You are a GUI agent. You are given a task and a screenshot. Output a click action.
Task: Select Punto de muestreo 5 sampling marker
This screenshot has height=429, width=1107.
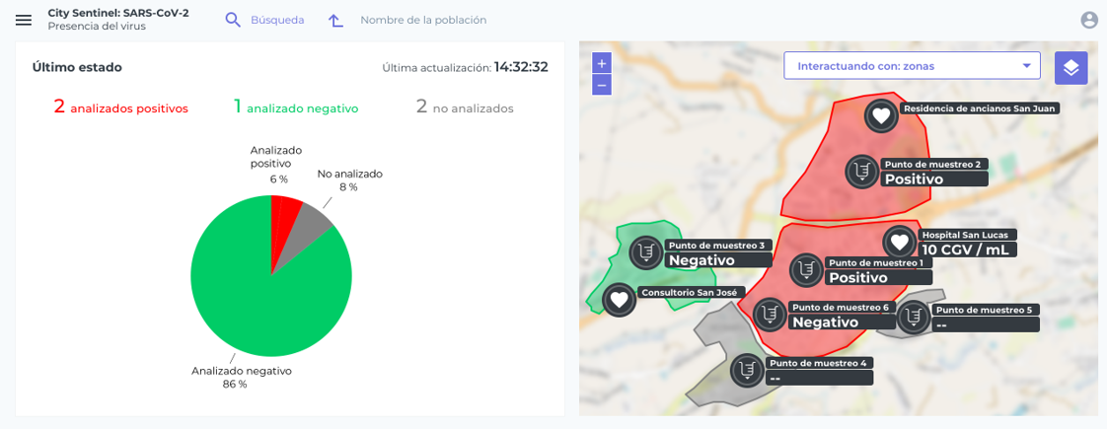[x=914, y=317]
